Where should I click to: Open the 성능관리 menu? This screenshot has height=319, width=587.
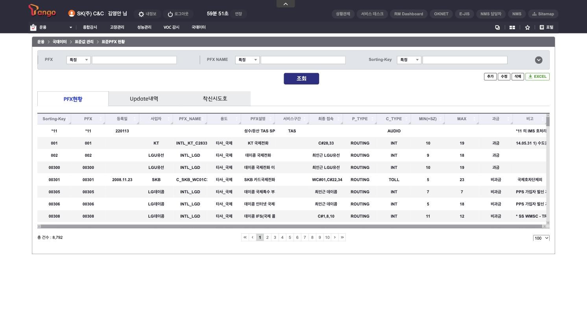pos(144,27)
